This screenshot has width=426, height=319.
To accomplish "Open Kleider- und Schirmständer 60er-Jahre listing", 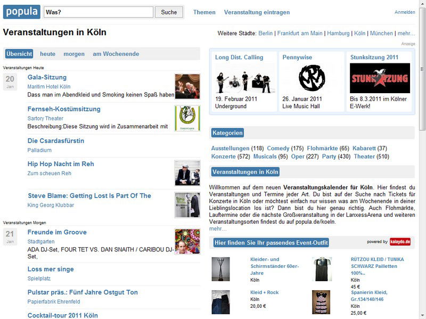I will click(x=275, y=266).
